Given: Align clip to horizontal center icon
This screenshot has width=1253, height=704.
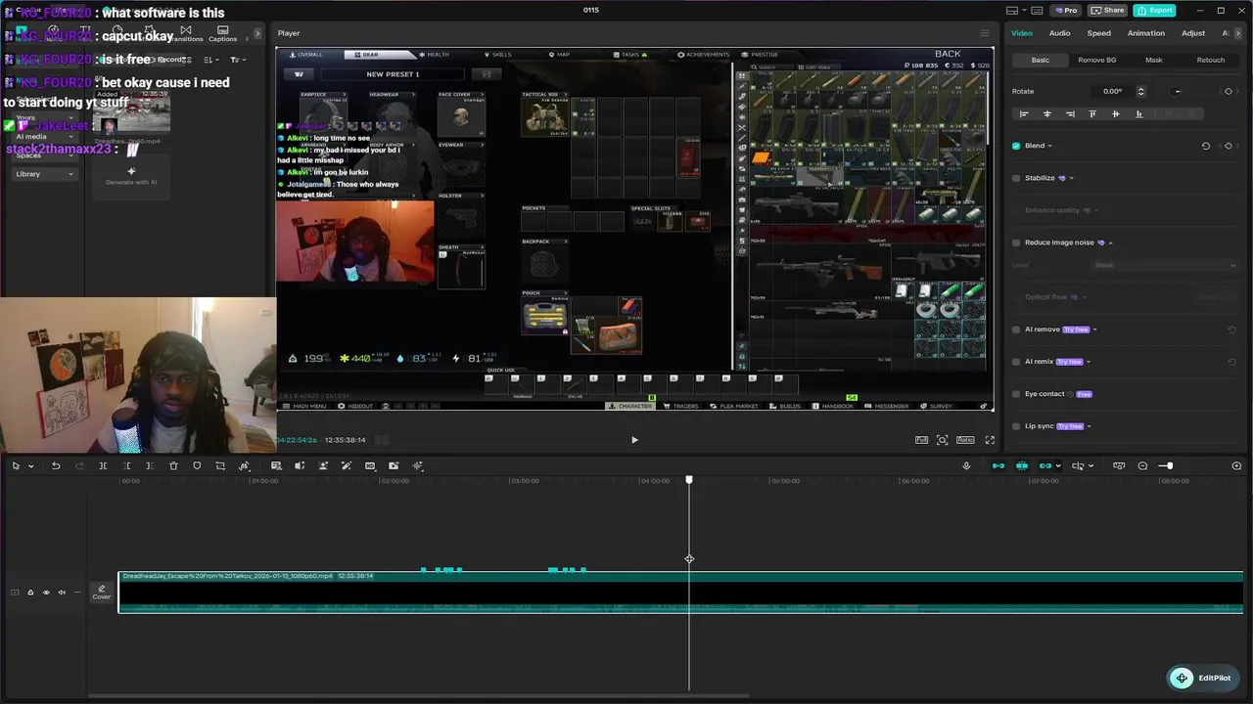Looking at the screenshot, I should [1046, 114].
